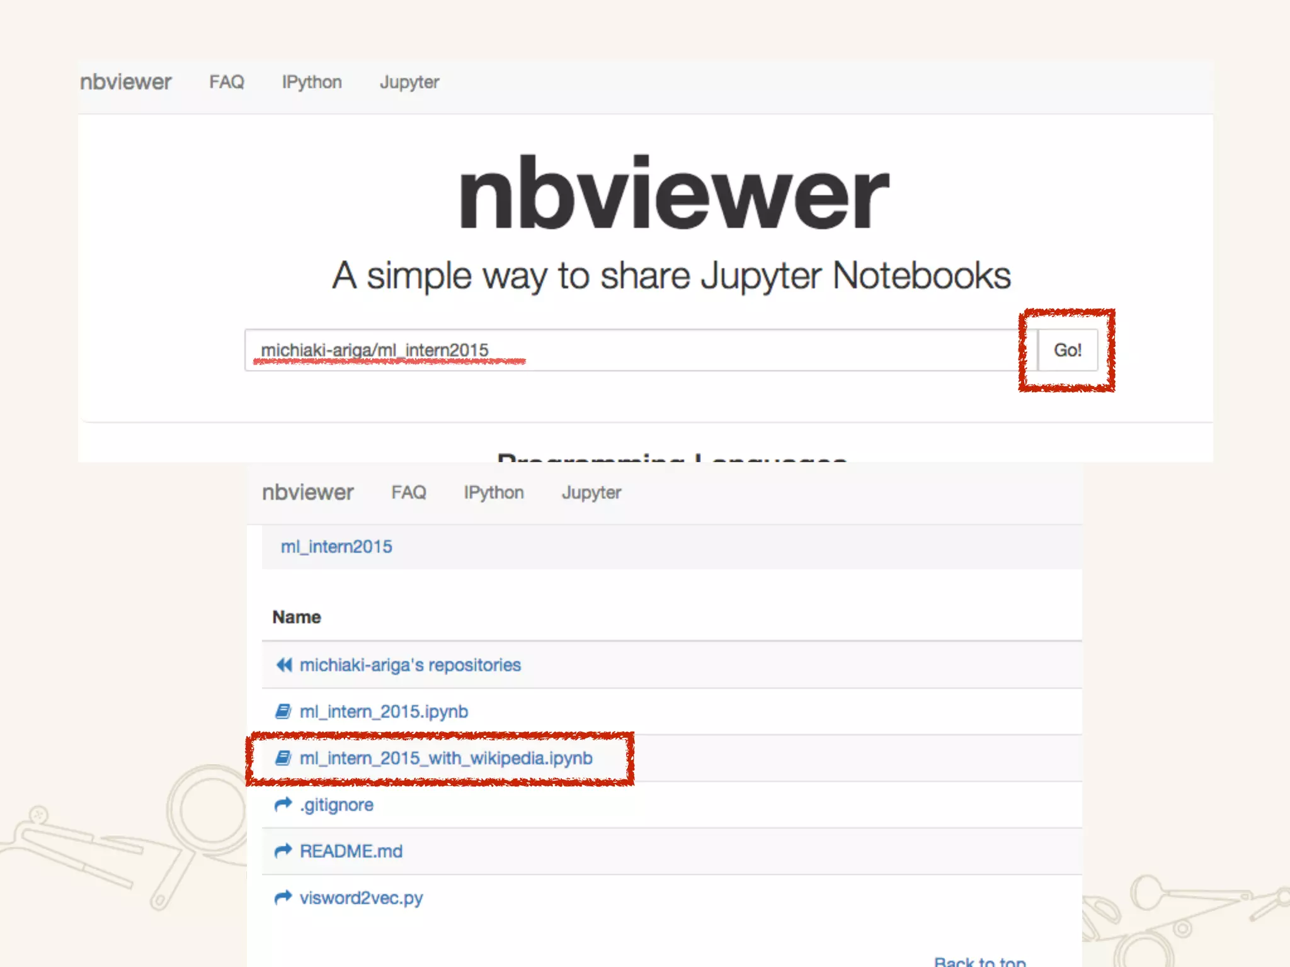Click the Go! button
Image resolution: width=1290 pixels, height=967 pixels.
[1067, 350]
